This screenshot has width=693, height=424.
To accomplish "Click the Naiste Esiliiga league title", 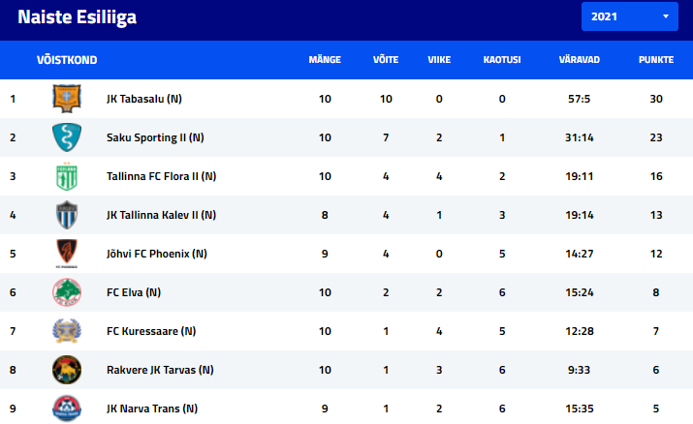I will tap(77, 17).
